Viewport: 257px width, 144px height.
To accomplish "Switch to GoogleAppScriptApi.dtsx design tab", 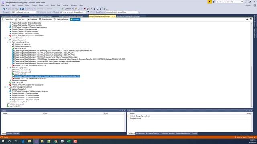I will point(71,16).
